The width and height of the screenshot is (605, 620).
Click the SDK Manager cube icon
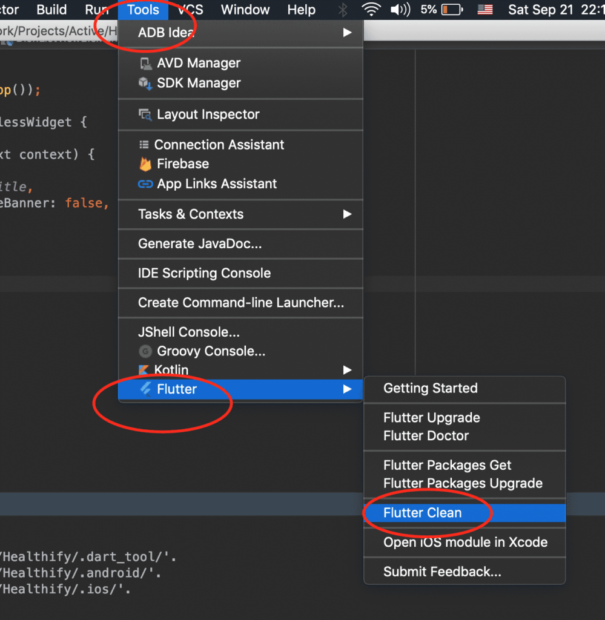pos(145,84)
